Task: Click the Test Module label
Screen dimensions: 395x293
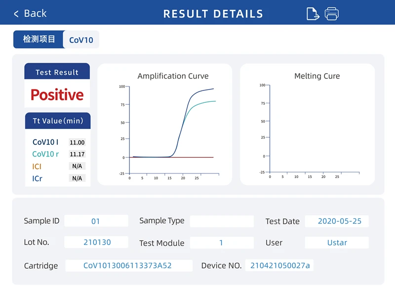Action: click(x=162, y=243)
